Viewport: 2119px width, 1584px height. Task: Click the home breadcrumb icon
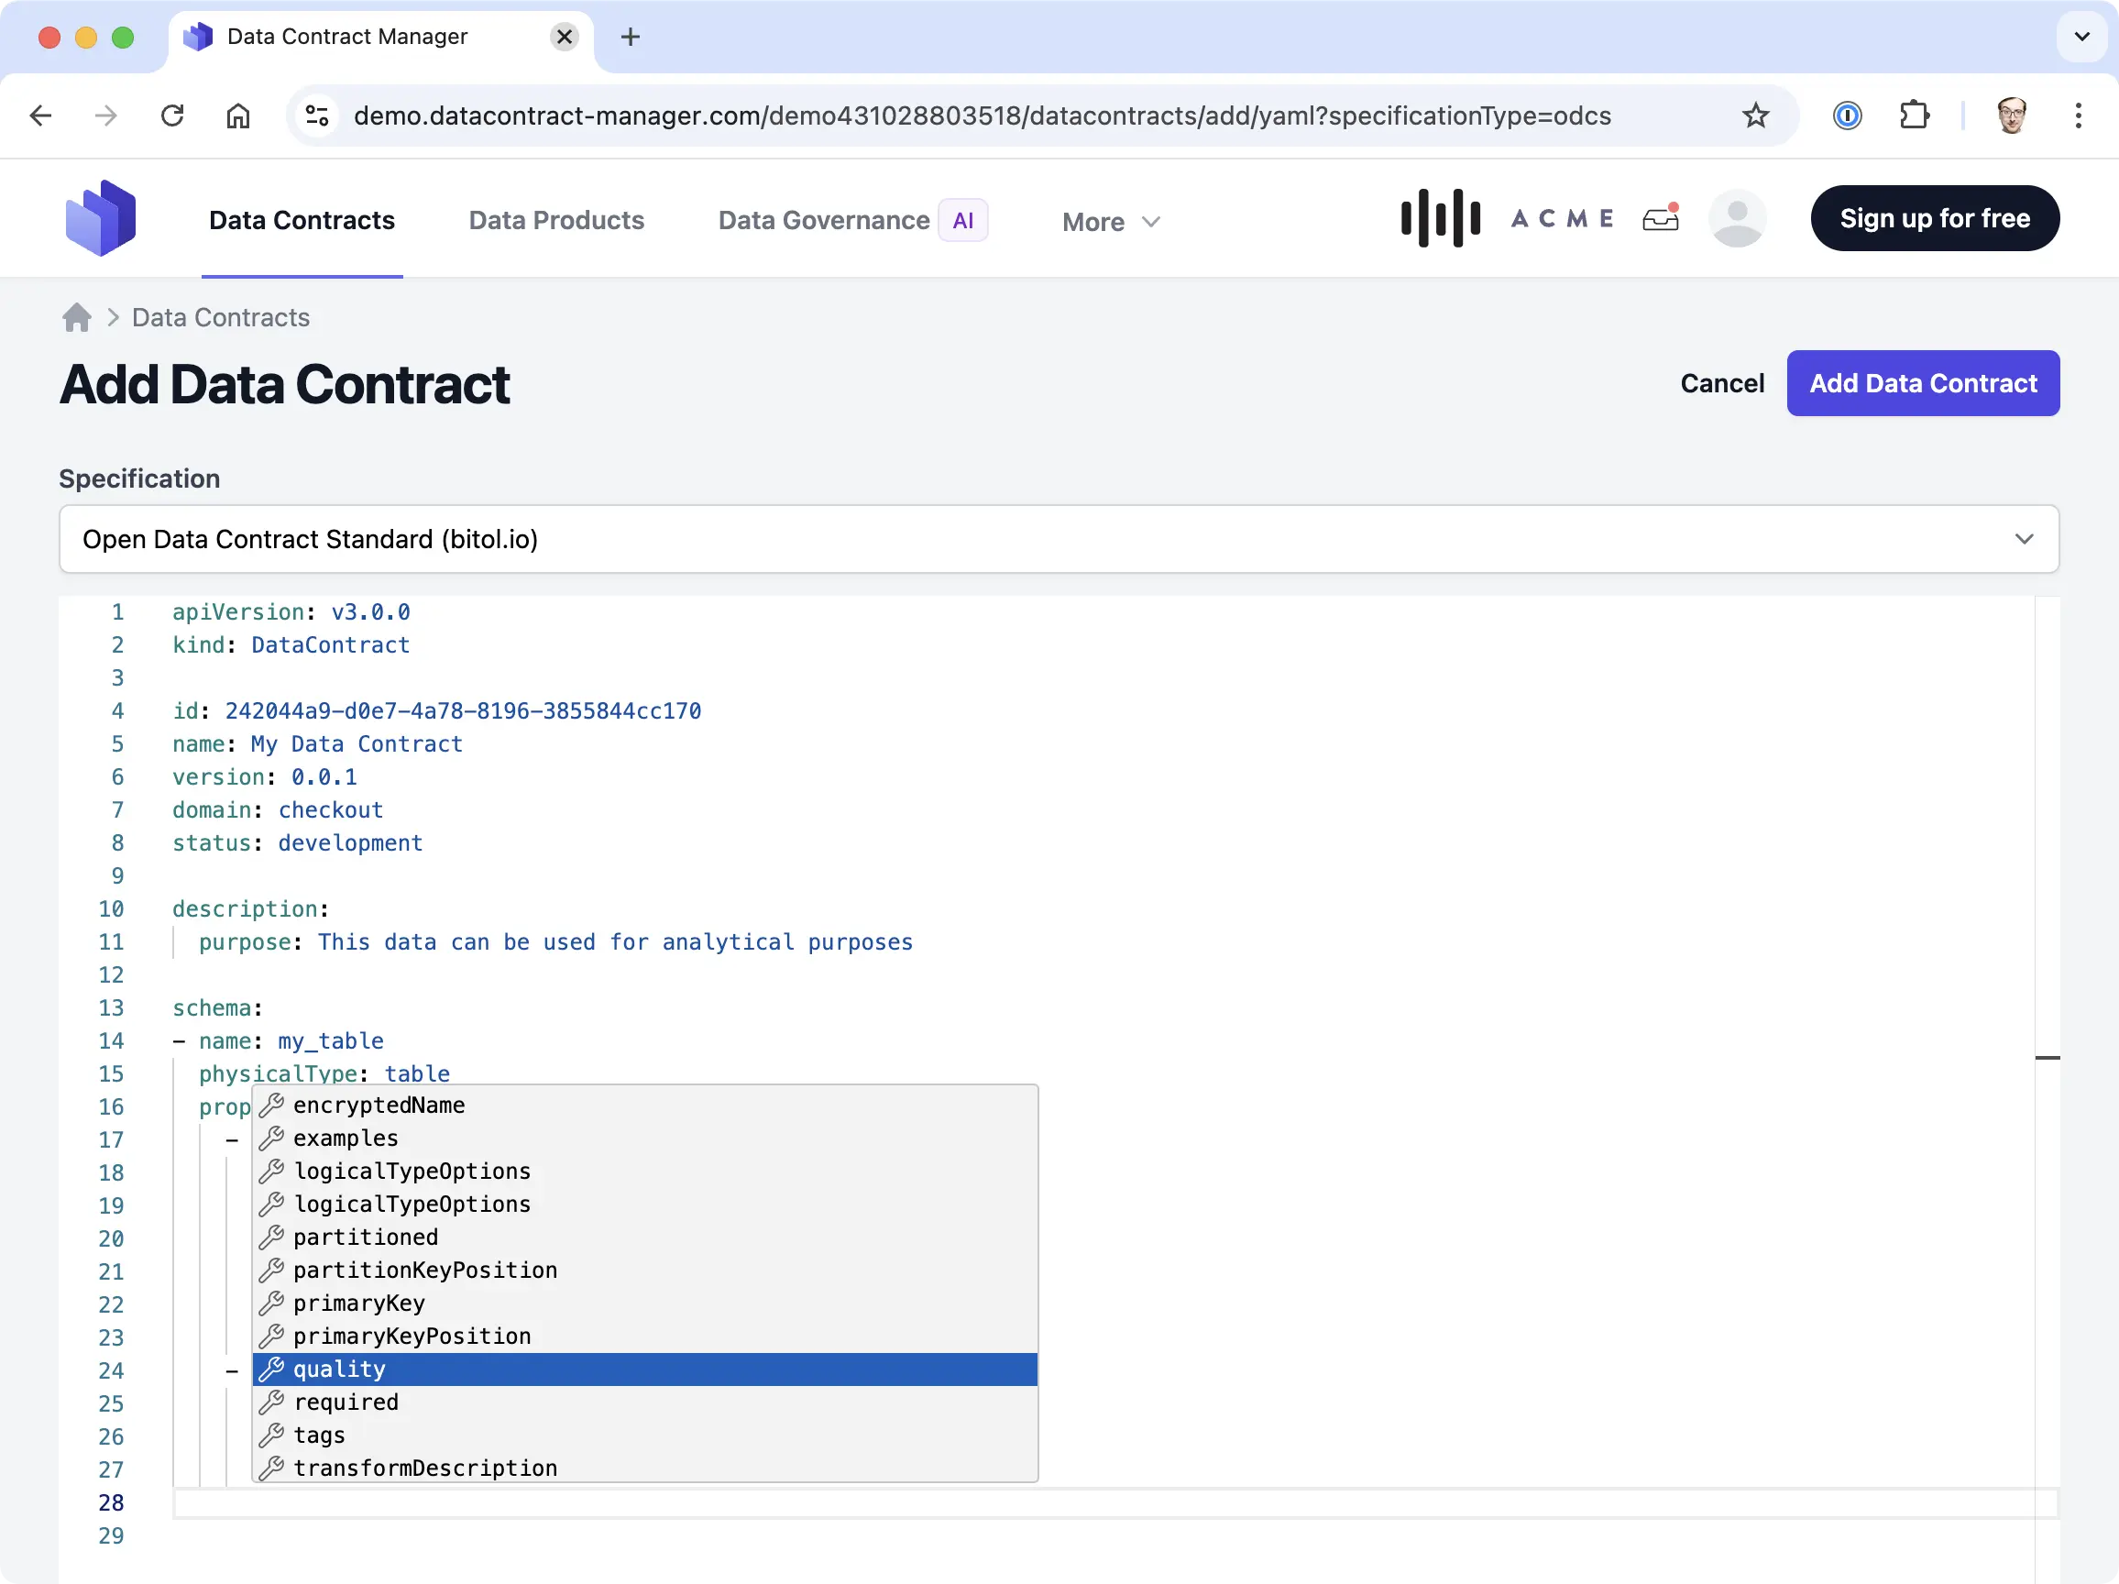[76, 317]
